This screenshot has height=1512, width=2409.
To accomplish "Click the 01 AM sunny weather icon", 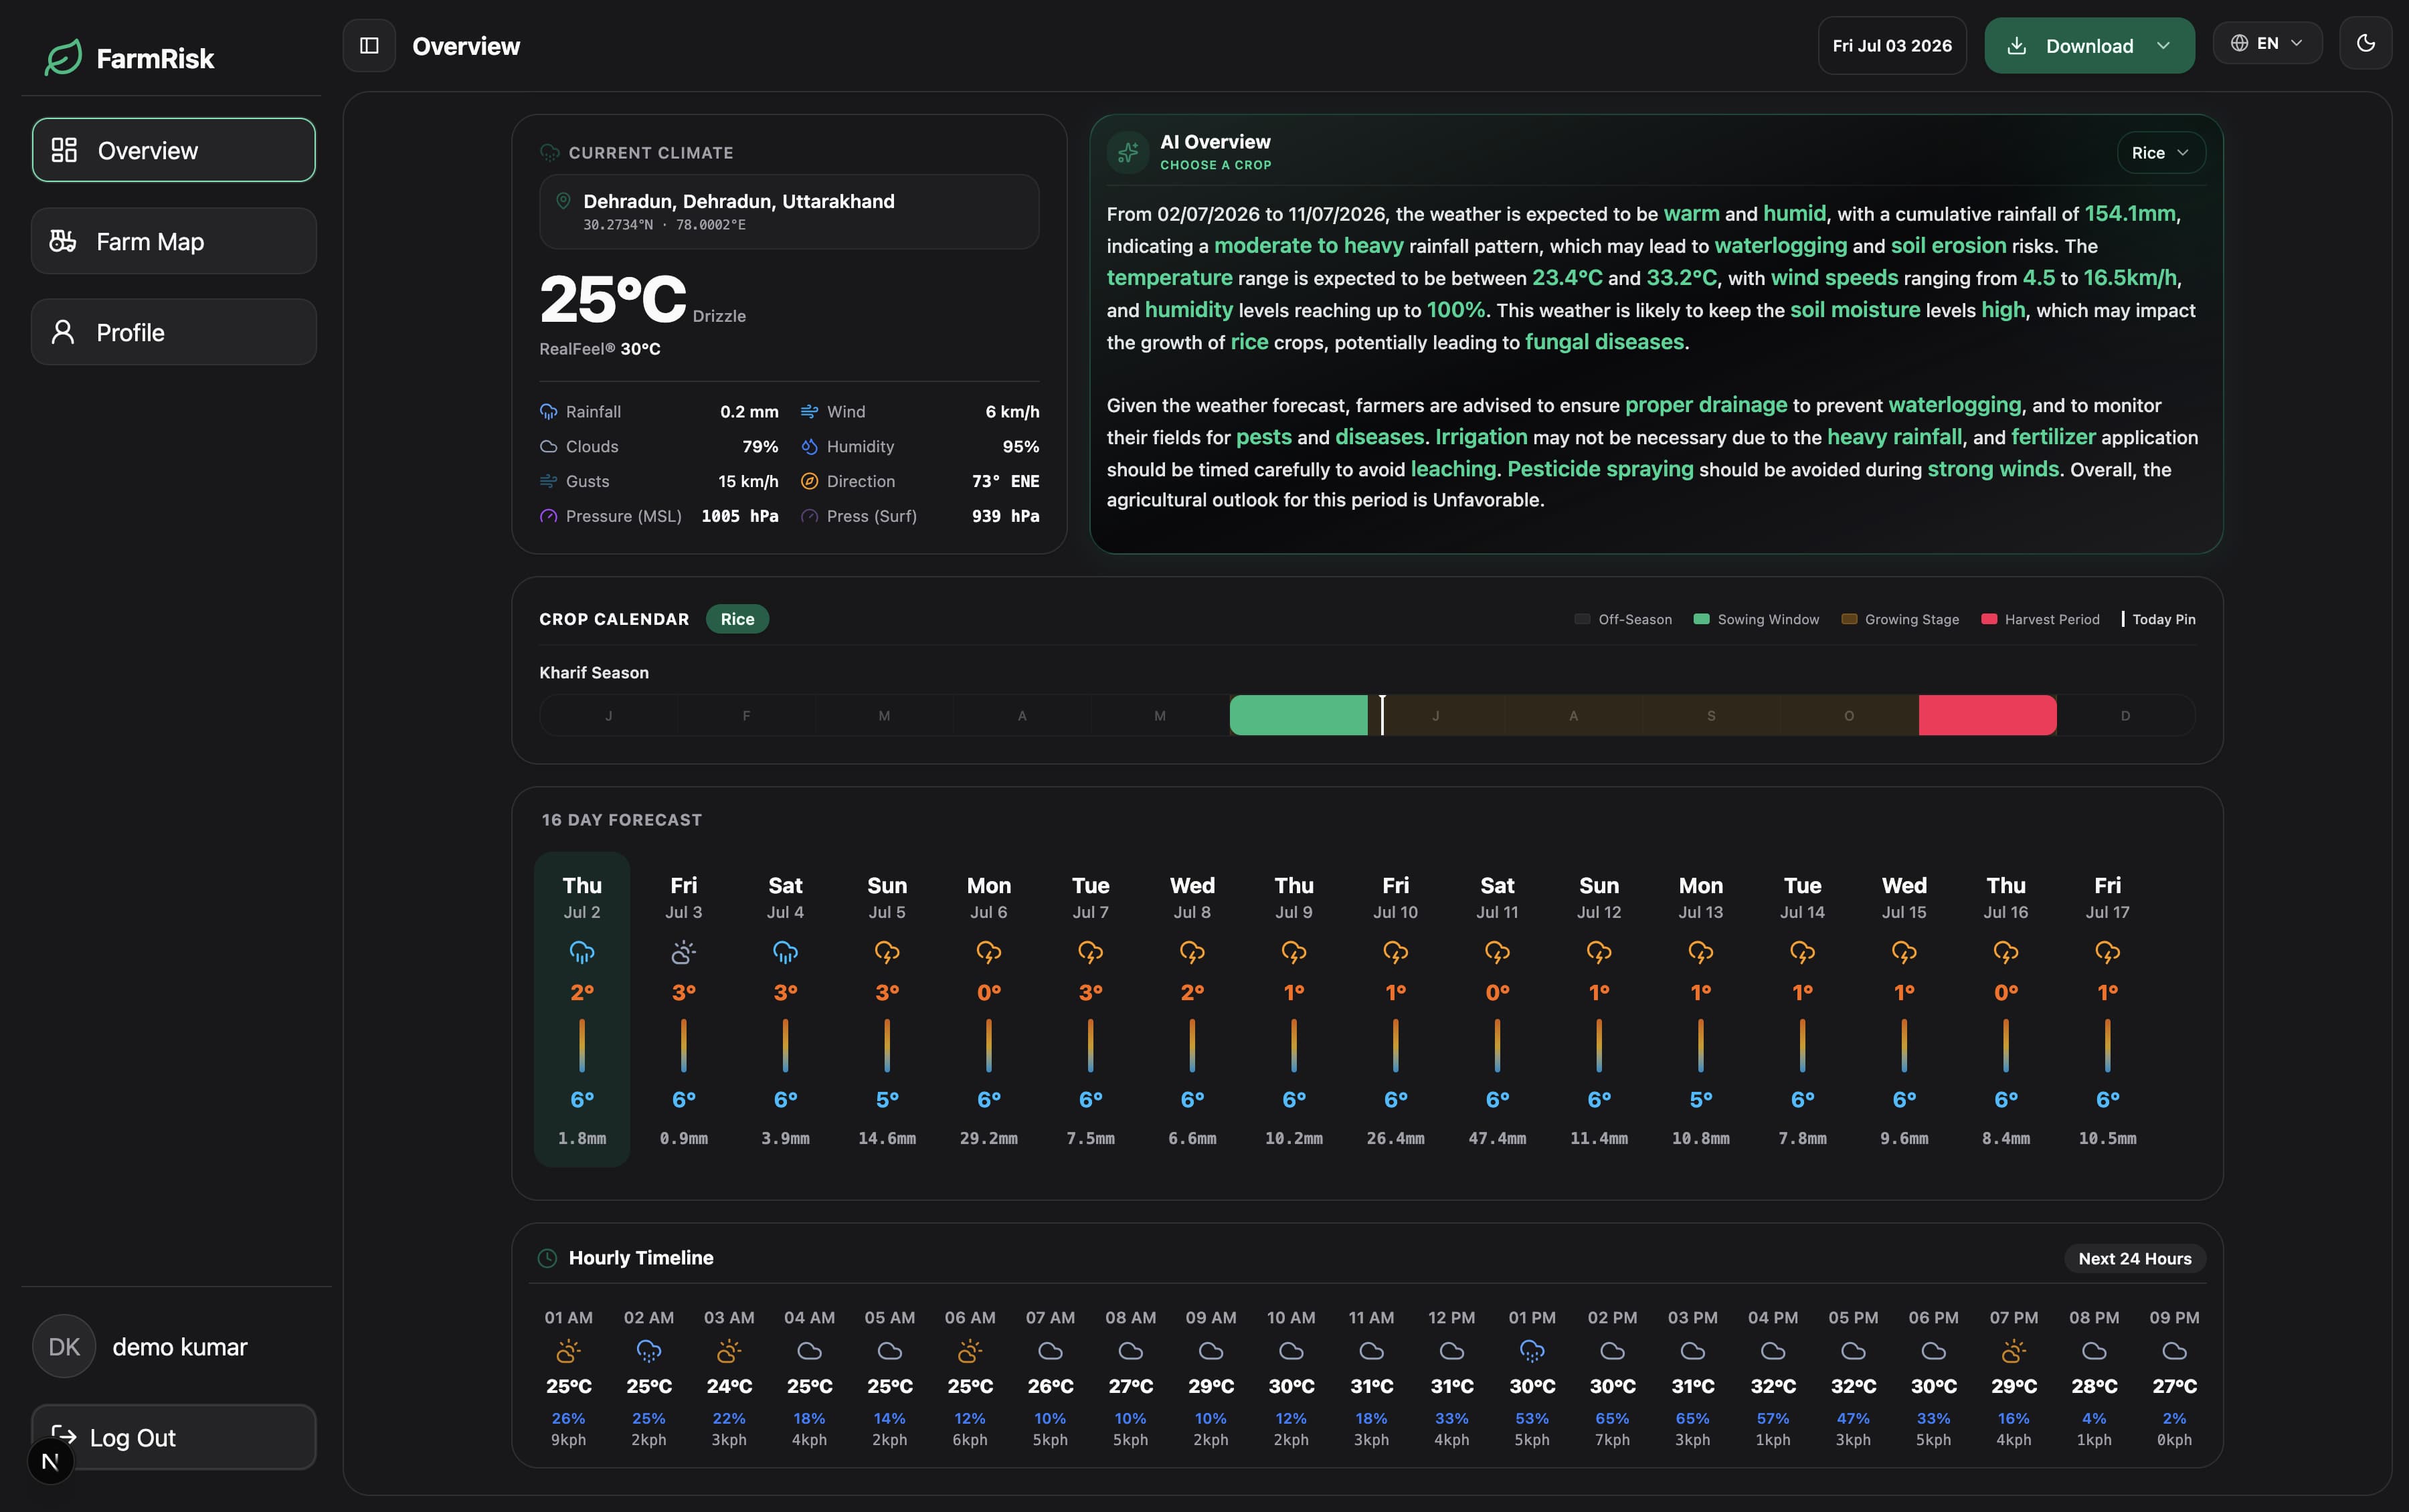I will click(x=568, y=1352).
